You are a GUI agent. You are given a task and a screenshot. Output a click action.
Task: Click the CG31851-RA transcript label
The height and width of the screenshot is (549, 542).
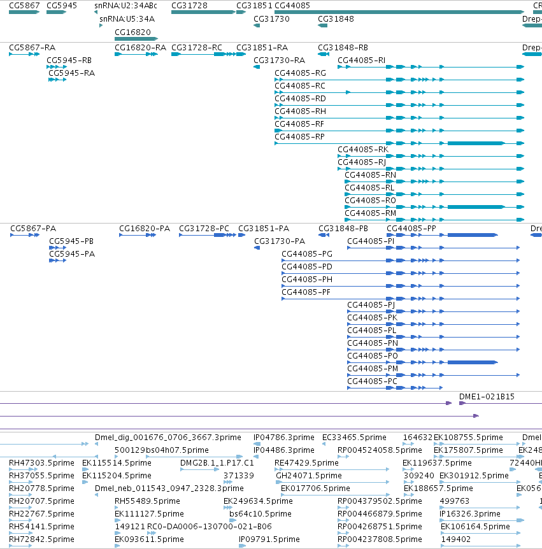(x=262, y=48)
